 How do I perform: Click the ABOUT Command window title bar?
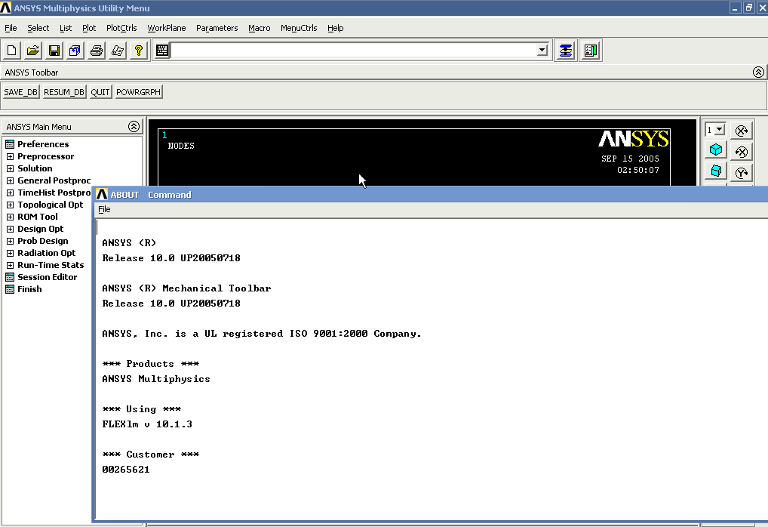431,195
